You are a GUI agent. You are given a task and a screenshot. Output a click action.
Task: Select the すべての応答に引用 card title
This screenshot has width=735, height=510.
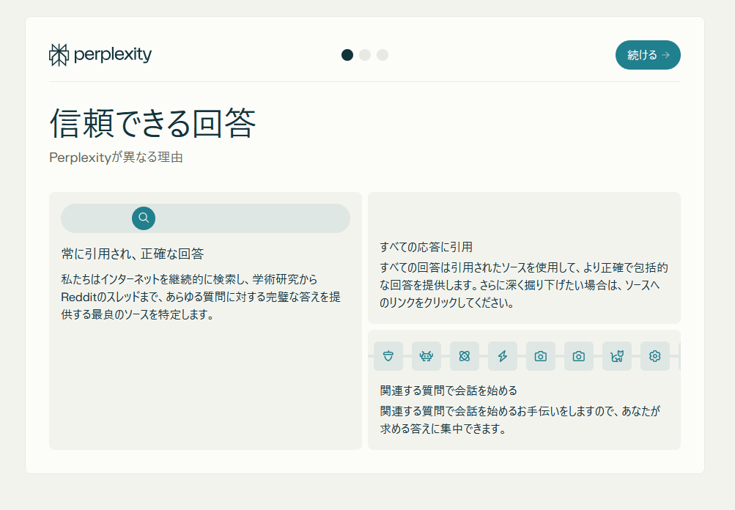pyautogui.click(x=426, y=247)
